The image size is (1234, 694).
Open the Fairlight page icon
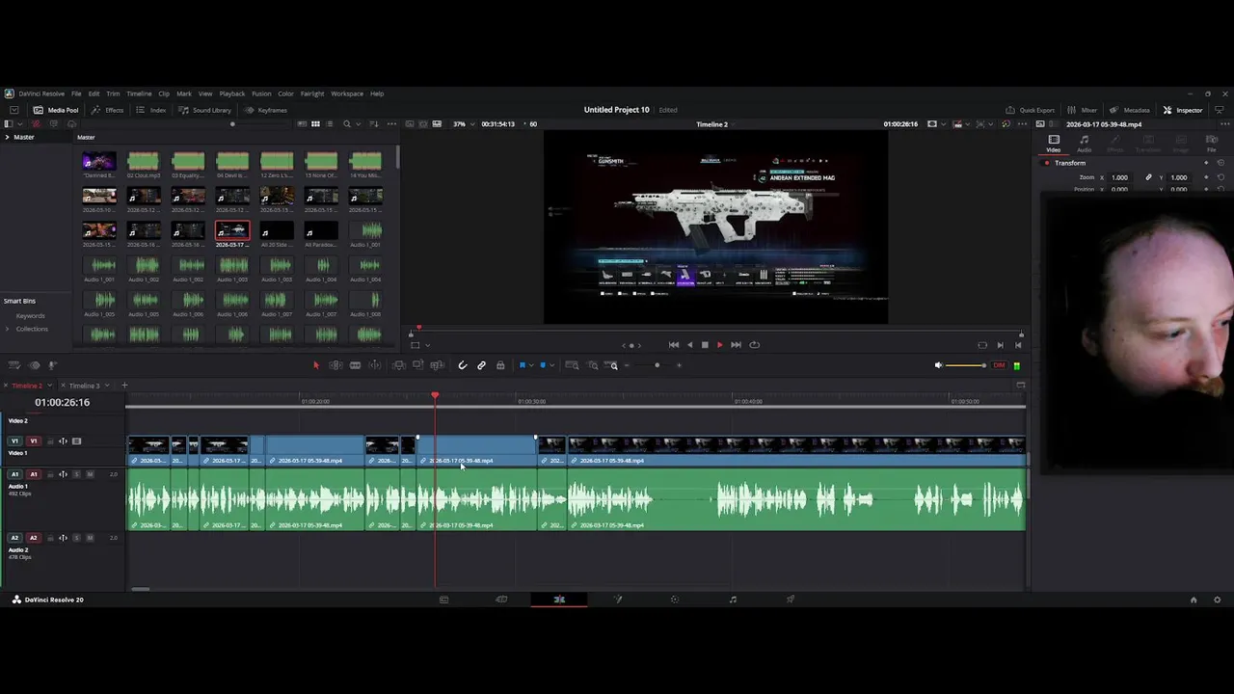coord(733,600)
